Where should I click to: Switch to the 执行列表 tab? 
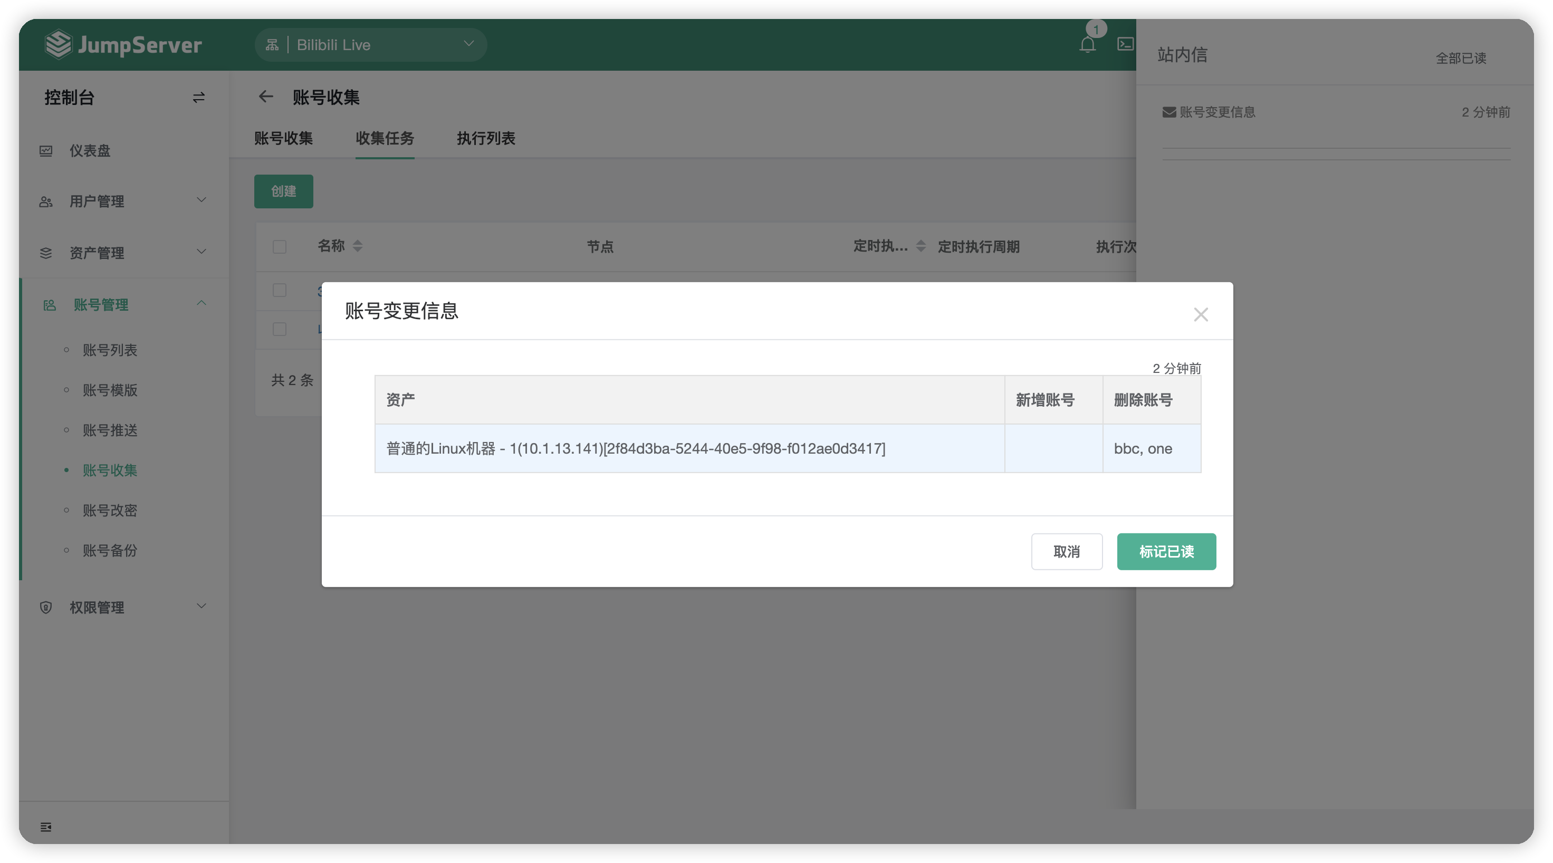pyautogui.click(x=486, y=138)
